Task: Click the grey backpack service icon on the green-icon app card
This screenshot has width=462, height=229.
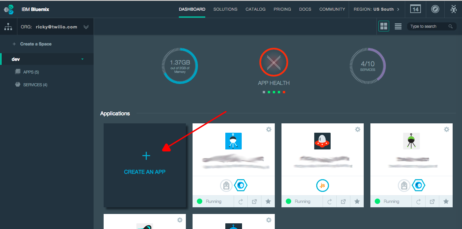Action: pyautogui.click(x=404, y=185)
